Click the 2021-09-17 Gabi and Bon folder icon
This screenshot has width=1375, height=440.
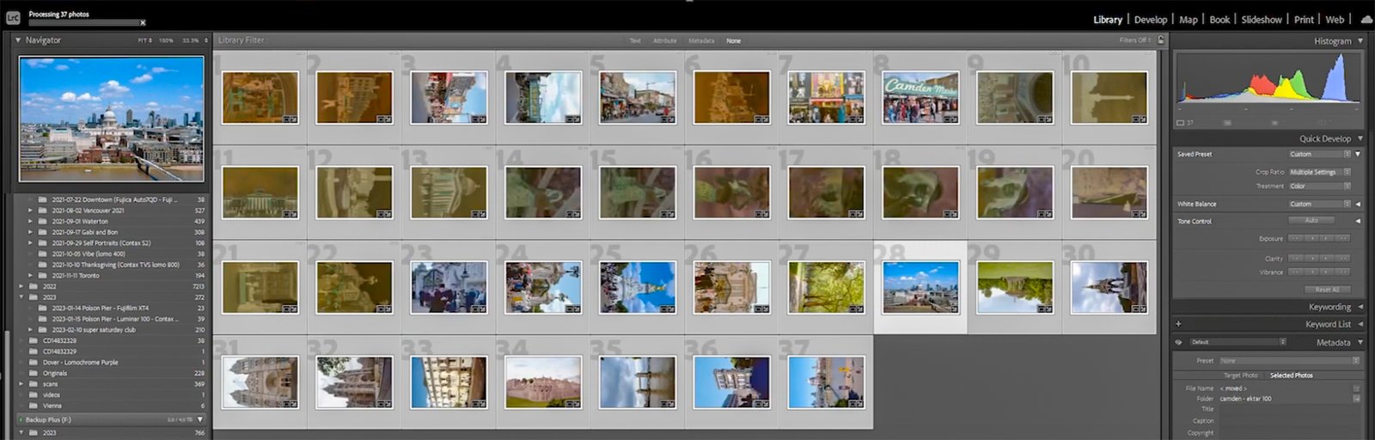43,232
